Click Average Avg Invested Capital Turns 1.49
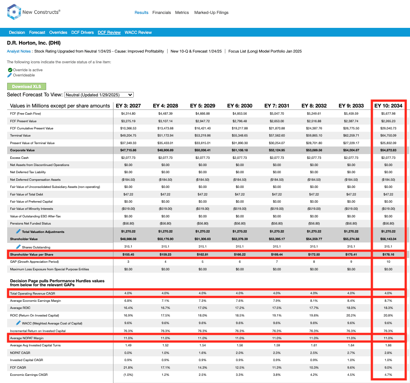The image size is (410, 383). click(x=129, y=345)
